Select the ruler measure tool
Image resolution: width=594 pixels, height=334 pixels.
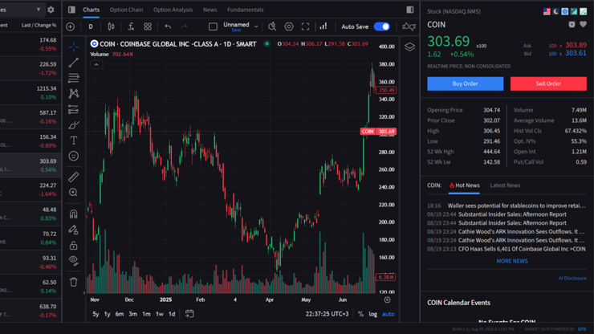click(74, 177)
